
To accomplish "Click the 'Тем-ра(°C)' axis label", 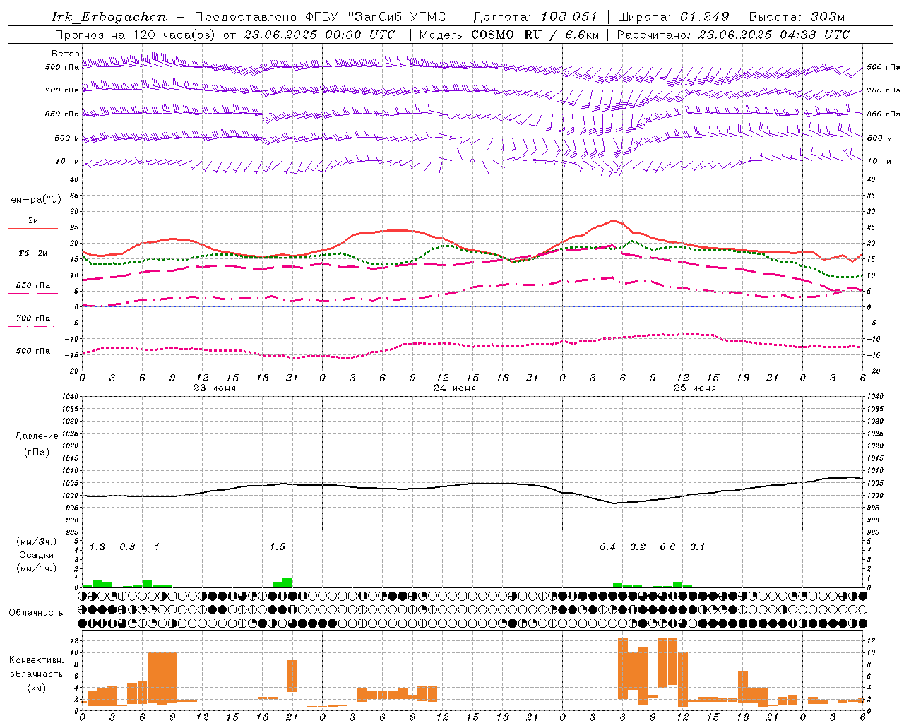I will (x=33, y=200).
